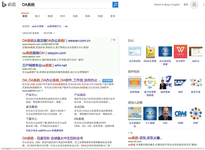Viewport: 205px width, 150px height.
Task: Open the 下载中心 sitelink
Action: 32,119
